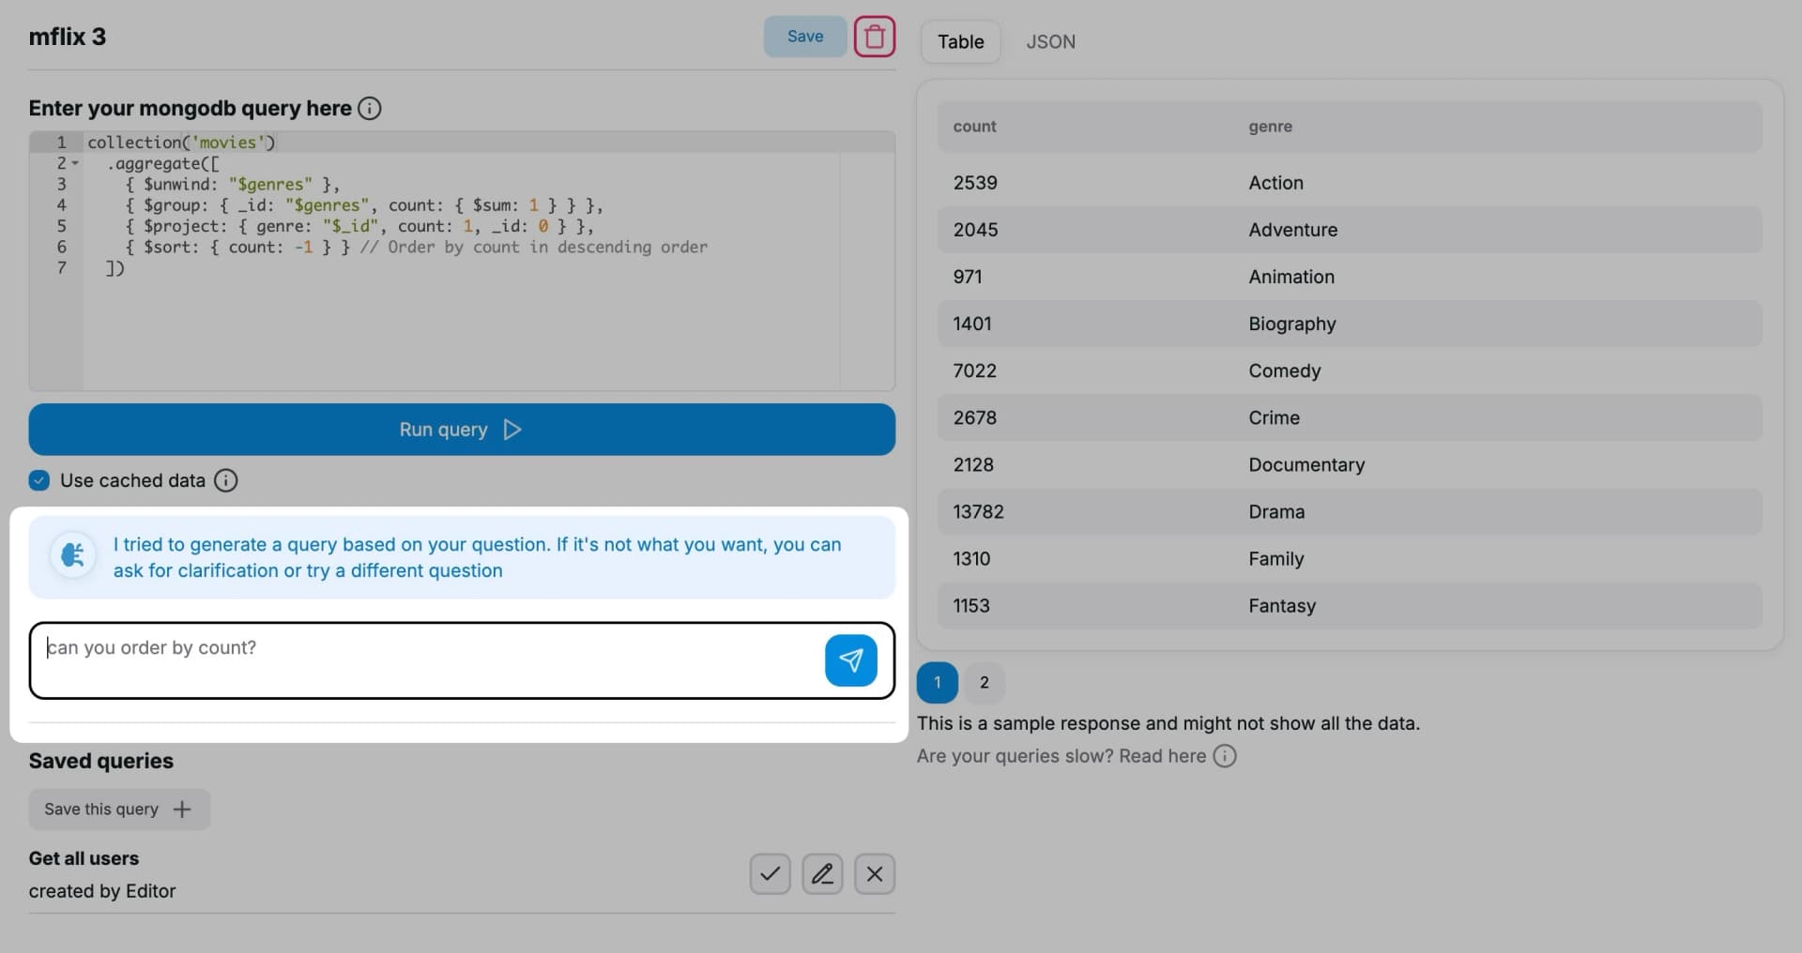Go to results page 2
The width and height of the screenshot is (1802, 953).
pyautogui.click(x=984, y=683)
